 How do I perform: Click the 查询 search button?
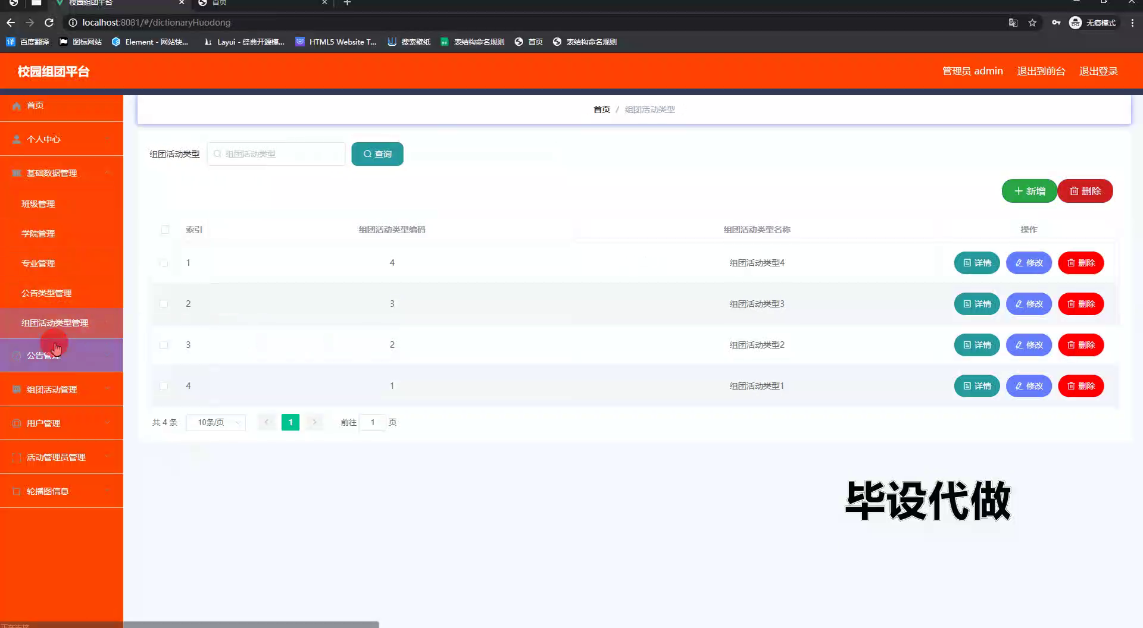point(377,154)
